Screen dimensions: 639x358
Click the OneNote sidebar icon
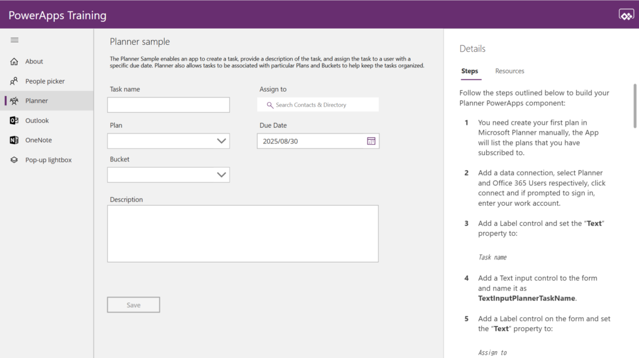(x=14, y=140)
